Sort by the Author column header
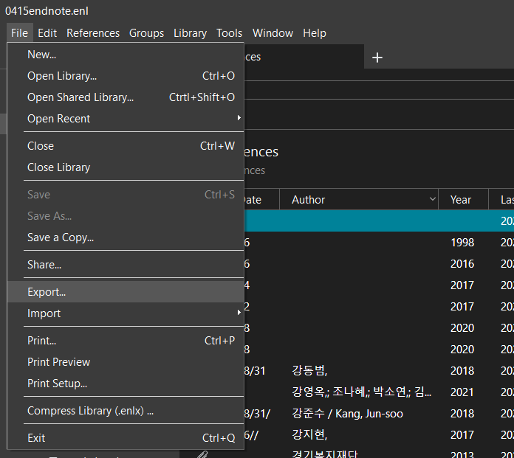The width and height of the screenshot is (514, 458). [359, 200]
